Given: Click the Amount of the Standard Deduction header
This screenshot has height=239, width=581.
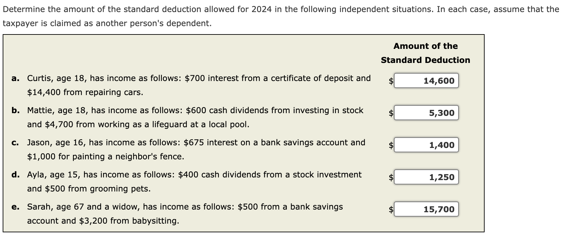Looking at the screenshot, I should point(425,53).
